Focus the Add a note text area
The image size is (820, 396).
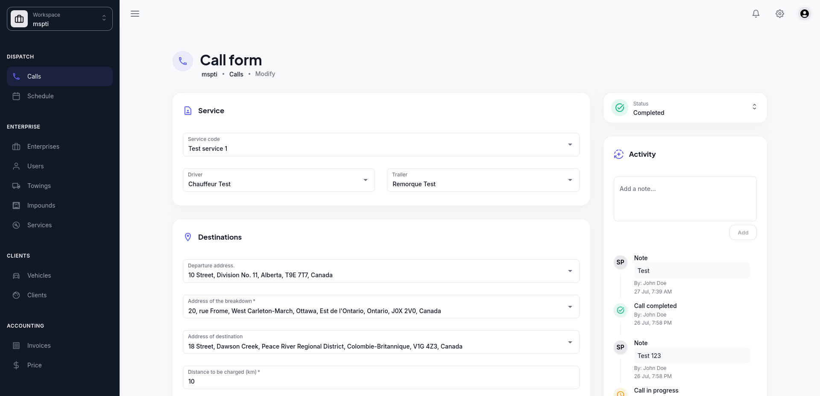685,199
